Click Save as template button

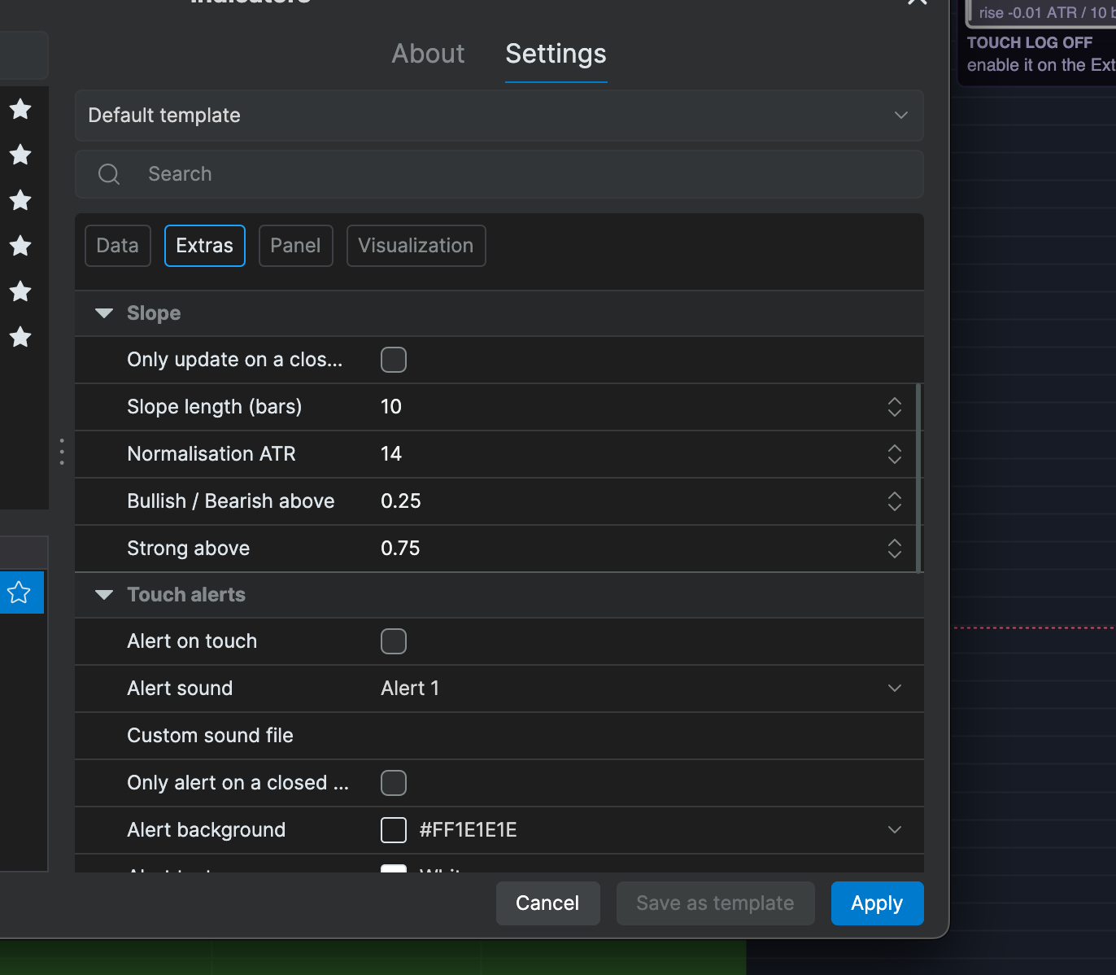tap(716, 903)
